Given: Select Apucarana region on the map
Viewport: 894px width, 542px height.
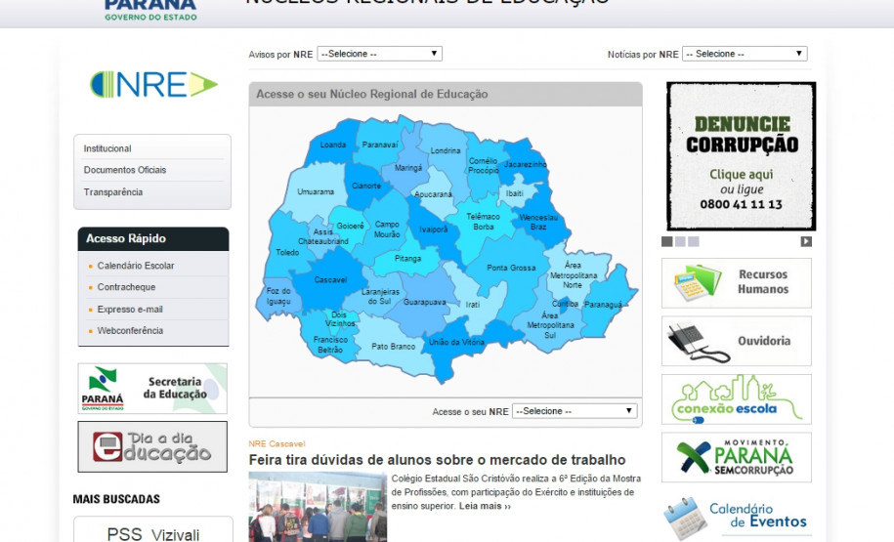Looking at the screenshot, I should (435, 194).
